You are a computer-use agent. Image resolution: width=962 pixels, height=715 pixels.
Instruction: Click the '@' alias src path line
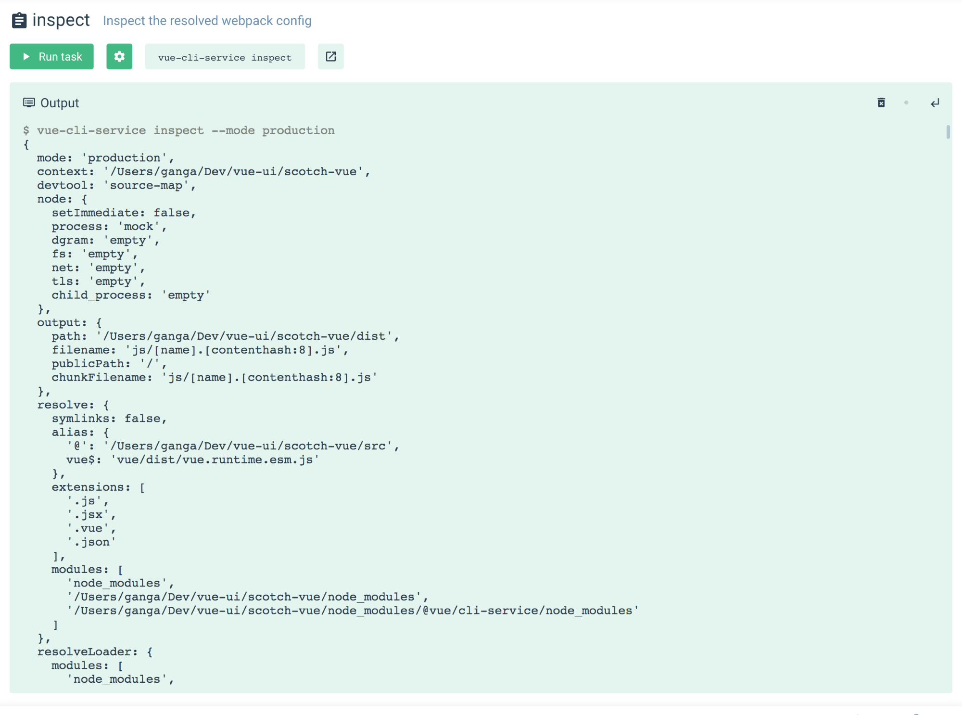[233, 446]
